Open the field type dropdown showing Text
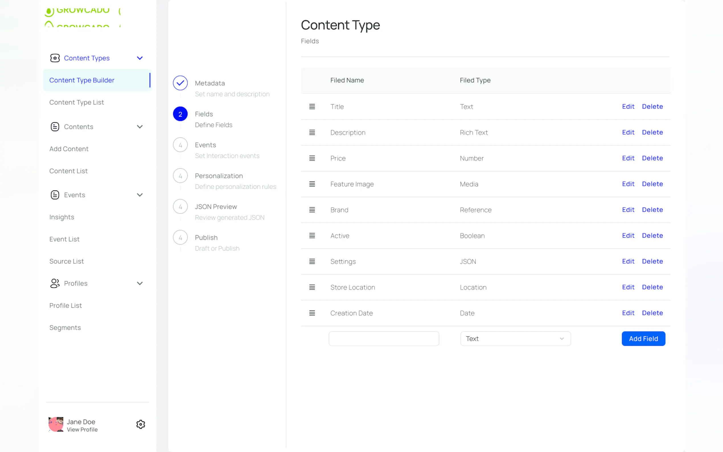This screenshot has height=452, width=723. 515,339
